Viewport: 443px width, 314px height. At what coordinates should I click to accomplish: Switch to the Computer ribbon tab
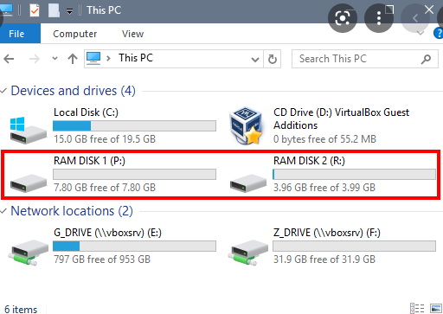[x=75, y=34]
